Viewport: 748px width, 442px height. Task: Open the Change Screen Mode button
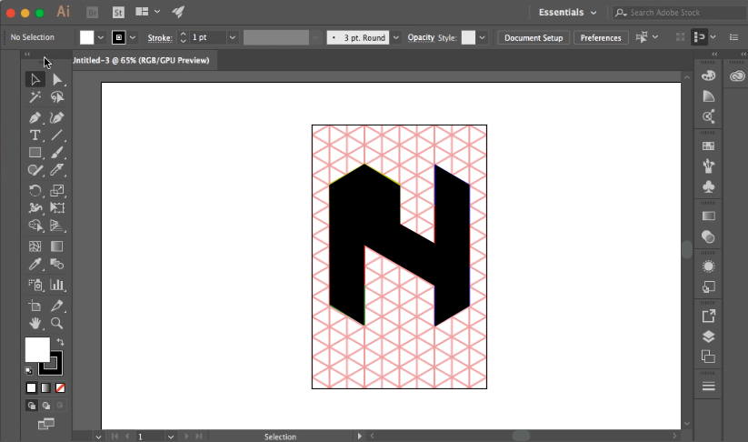tap(46, 424)
